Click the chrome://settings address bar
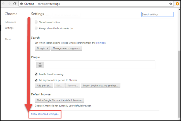The width and height of the screenshot is (181, 121). pyautogui.click(x=96, y=4)
